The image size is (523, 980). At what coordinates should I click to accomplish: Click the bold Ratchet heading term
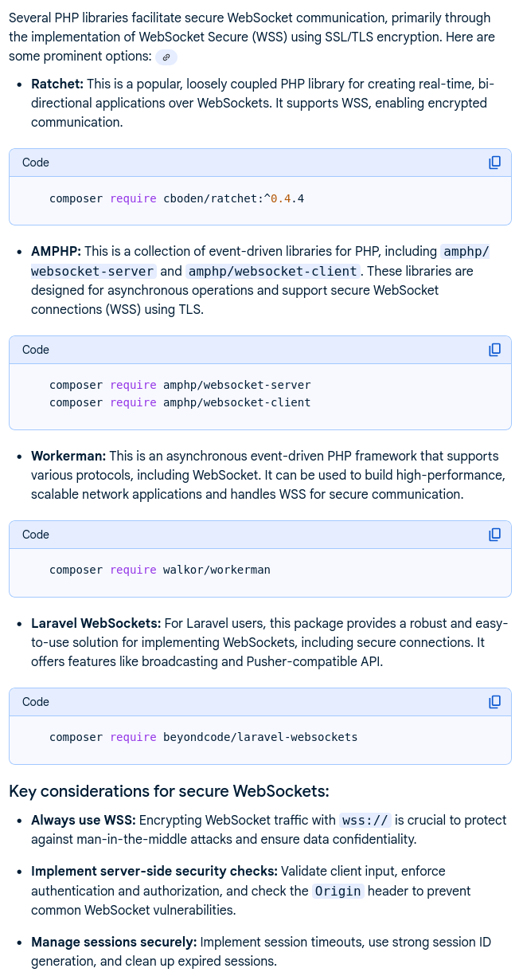click(x=57, y=84)
